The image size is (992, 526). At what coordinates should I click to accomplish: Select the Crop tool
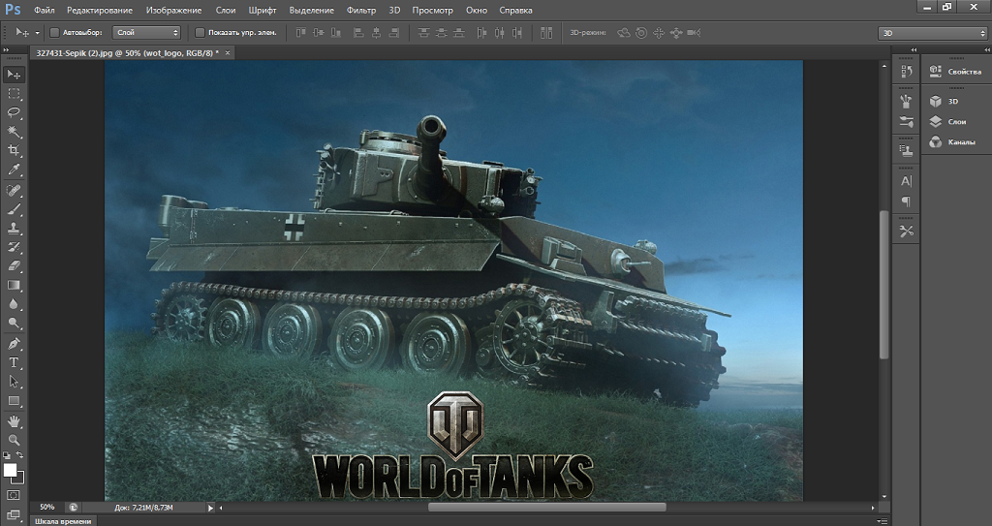pyautogui.click(x=14, y=151)
